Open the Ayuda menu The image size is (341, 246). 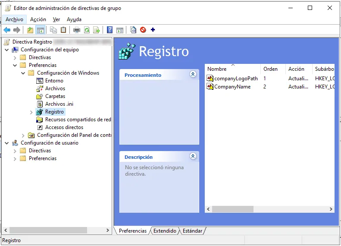click(x=74, y=19)
